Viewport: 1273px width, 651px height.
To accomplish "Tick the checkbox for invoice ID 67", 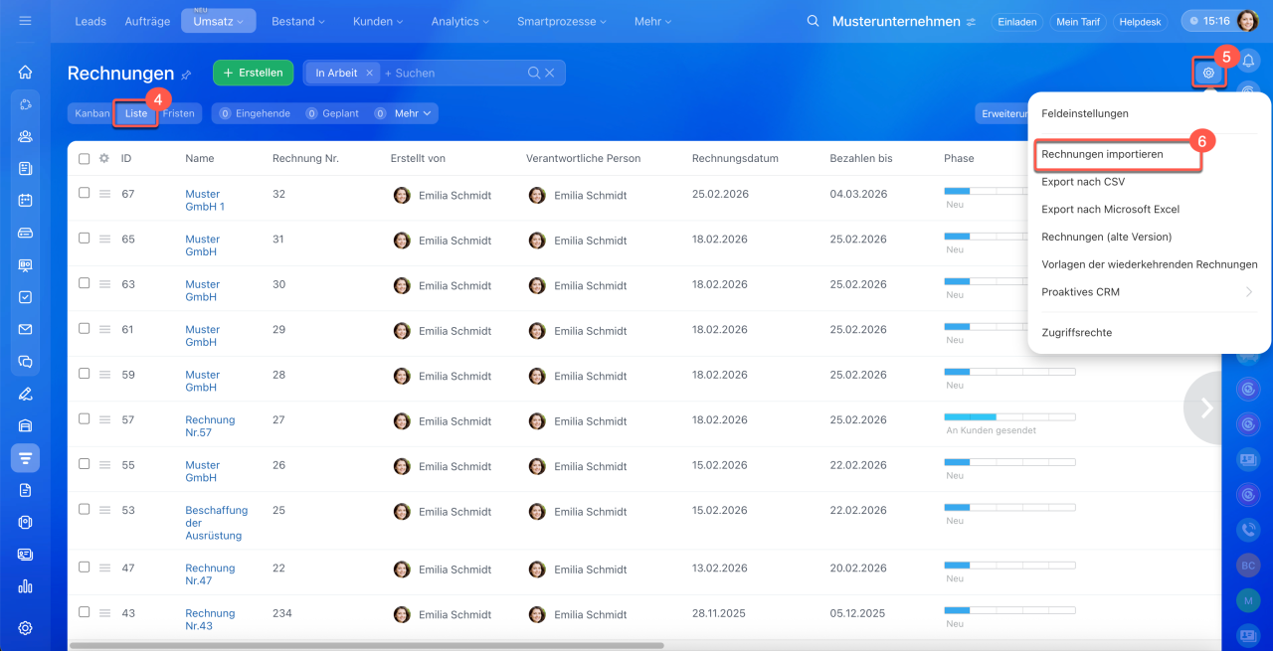I will pyautogui.click(x=85, y=193).
